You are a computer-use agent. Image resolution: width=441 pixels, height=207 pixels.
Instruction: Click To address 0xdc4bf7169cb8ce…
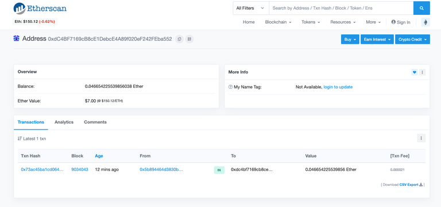[x=252, y=170]
